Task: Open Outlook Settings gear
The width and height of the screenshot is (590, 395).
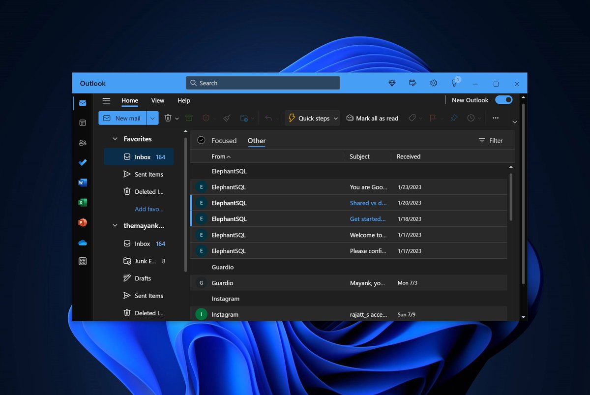Action: tap(434, 83)
